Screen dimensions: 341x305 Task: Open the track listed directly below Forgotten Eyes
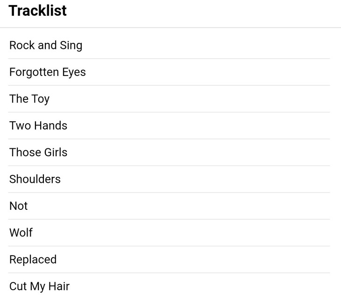point(29,99)
